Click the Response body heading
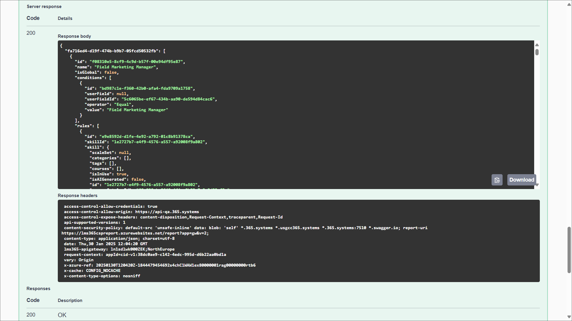 point(74,36)
